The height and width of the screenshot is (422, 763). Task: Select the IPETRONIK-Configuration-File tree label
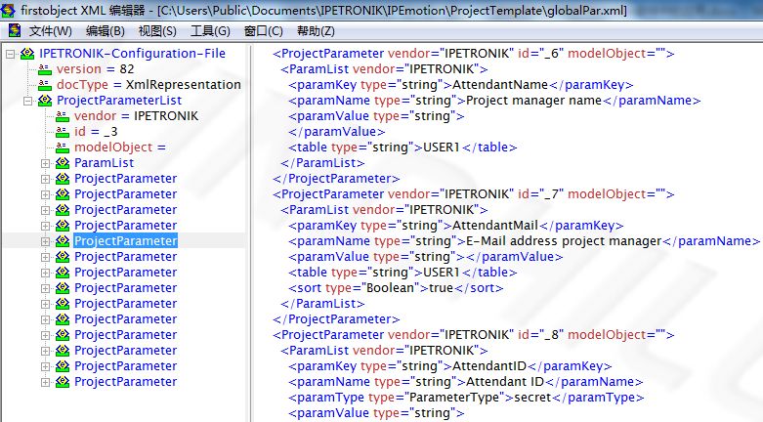pyautogui.click(x=132, y=54)
